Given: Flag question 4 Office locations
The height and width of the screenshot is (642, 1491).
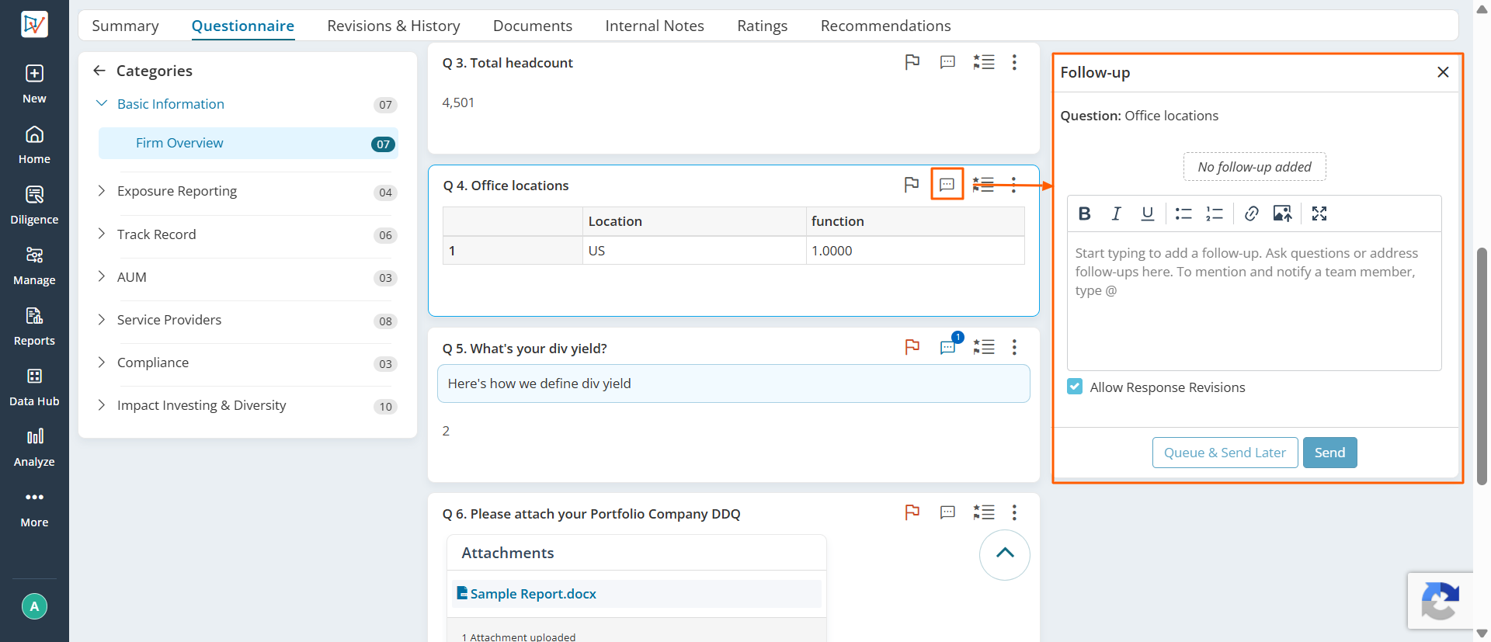Looking at the screenshot, I should tap(912, 185).
